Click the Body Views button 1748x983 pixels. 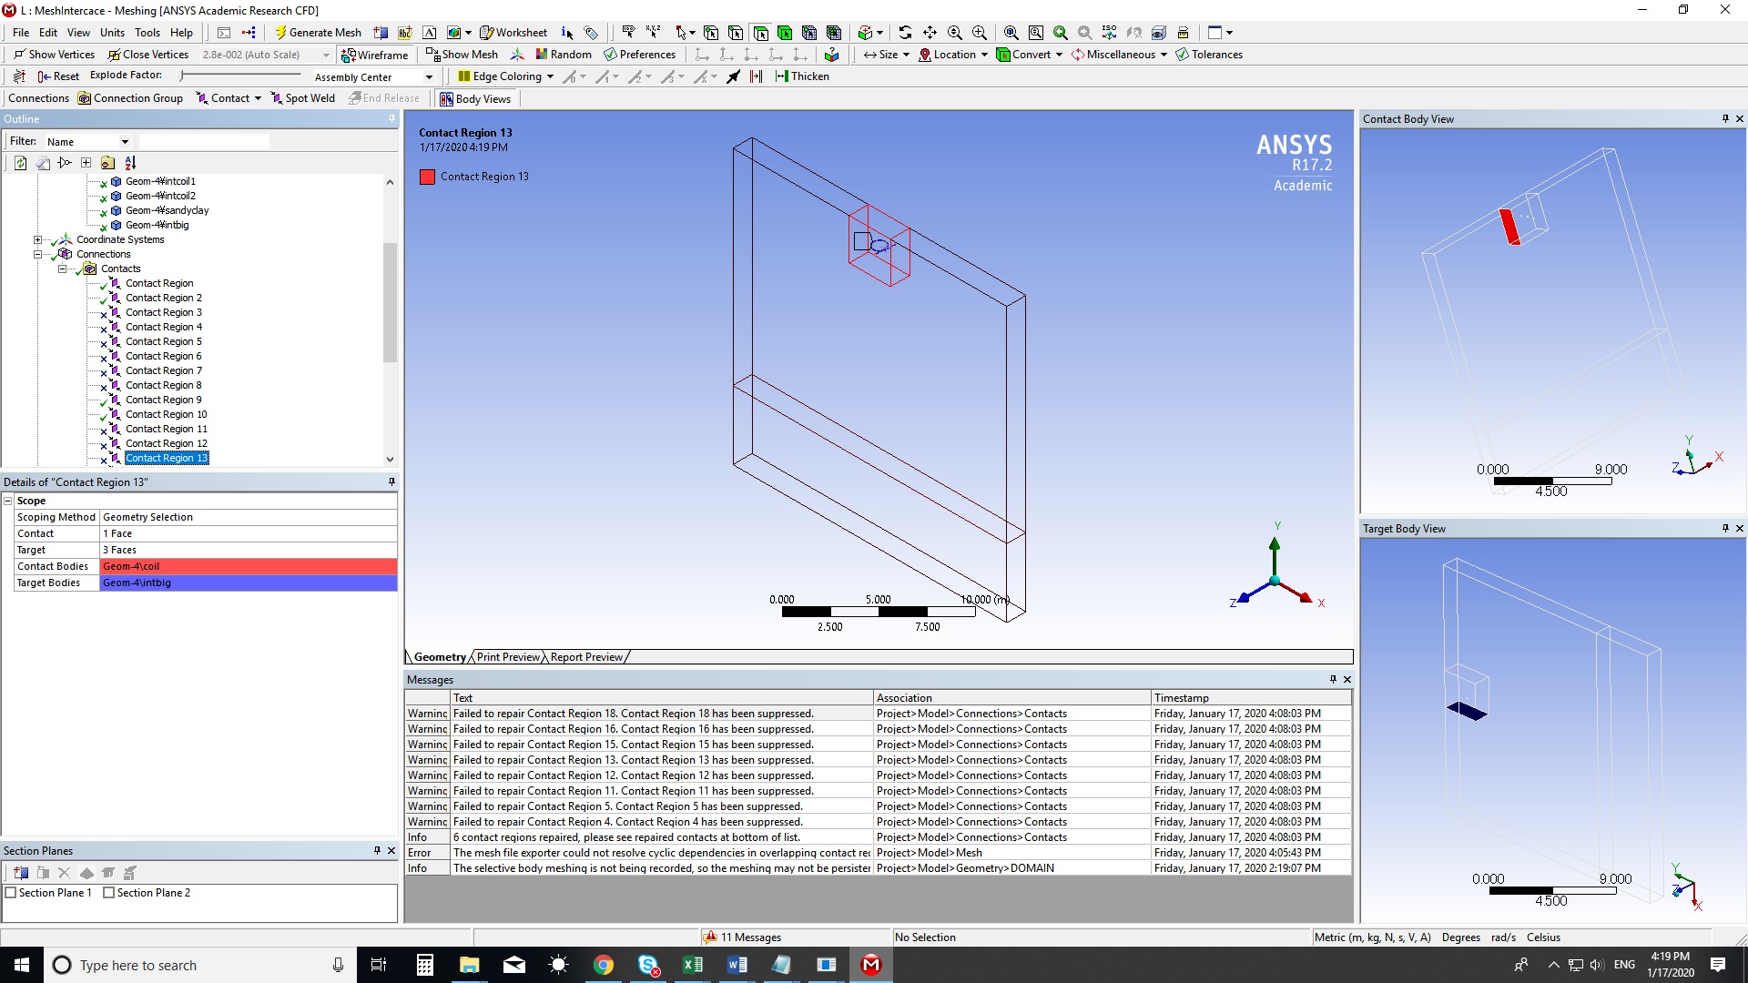(475, 99)
